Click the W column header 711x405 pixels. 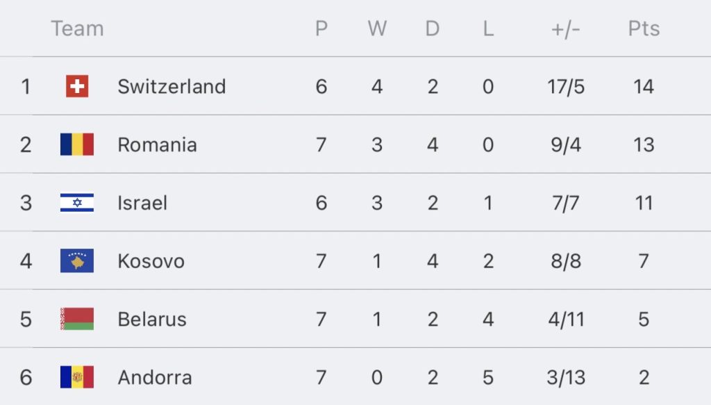click(377, 28)
